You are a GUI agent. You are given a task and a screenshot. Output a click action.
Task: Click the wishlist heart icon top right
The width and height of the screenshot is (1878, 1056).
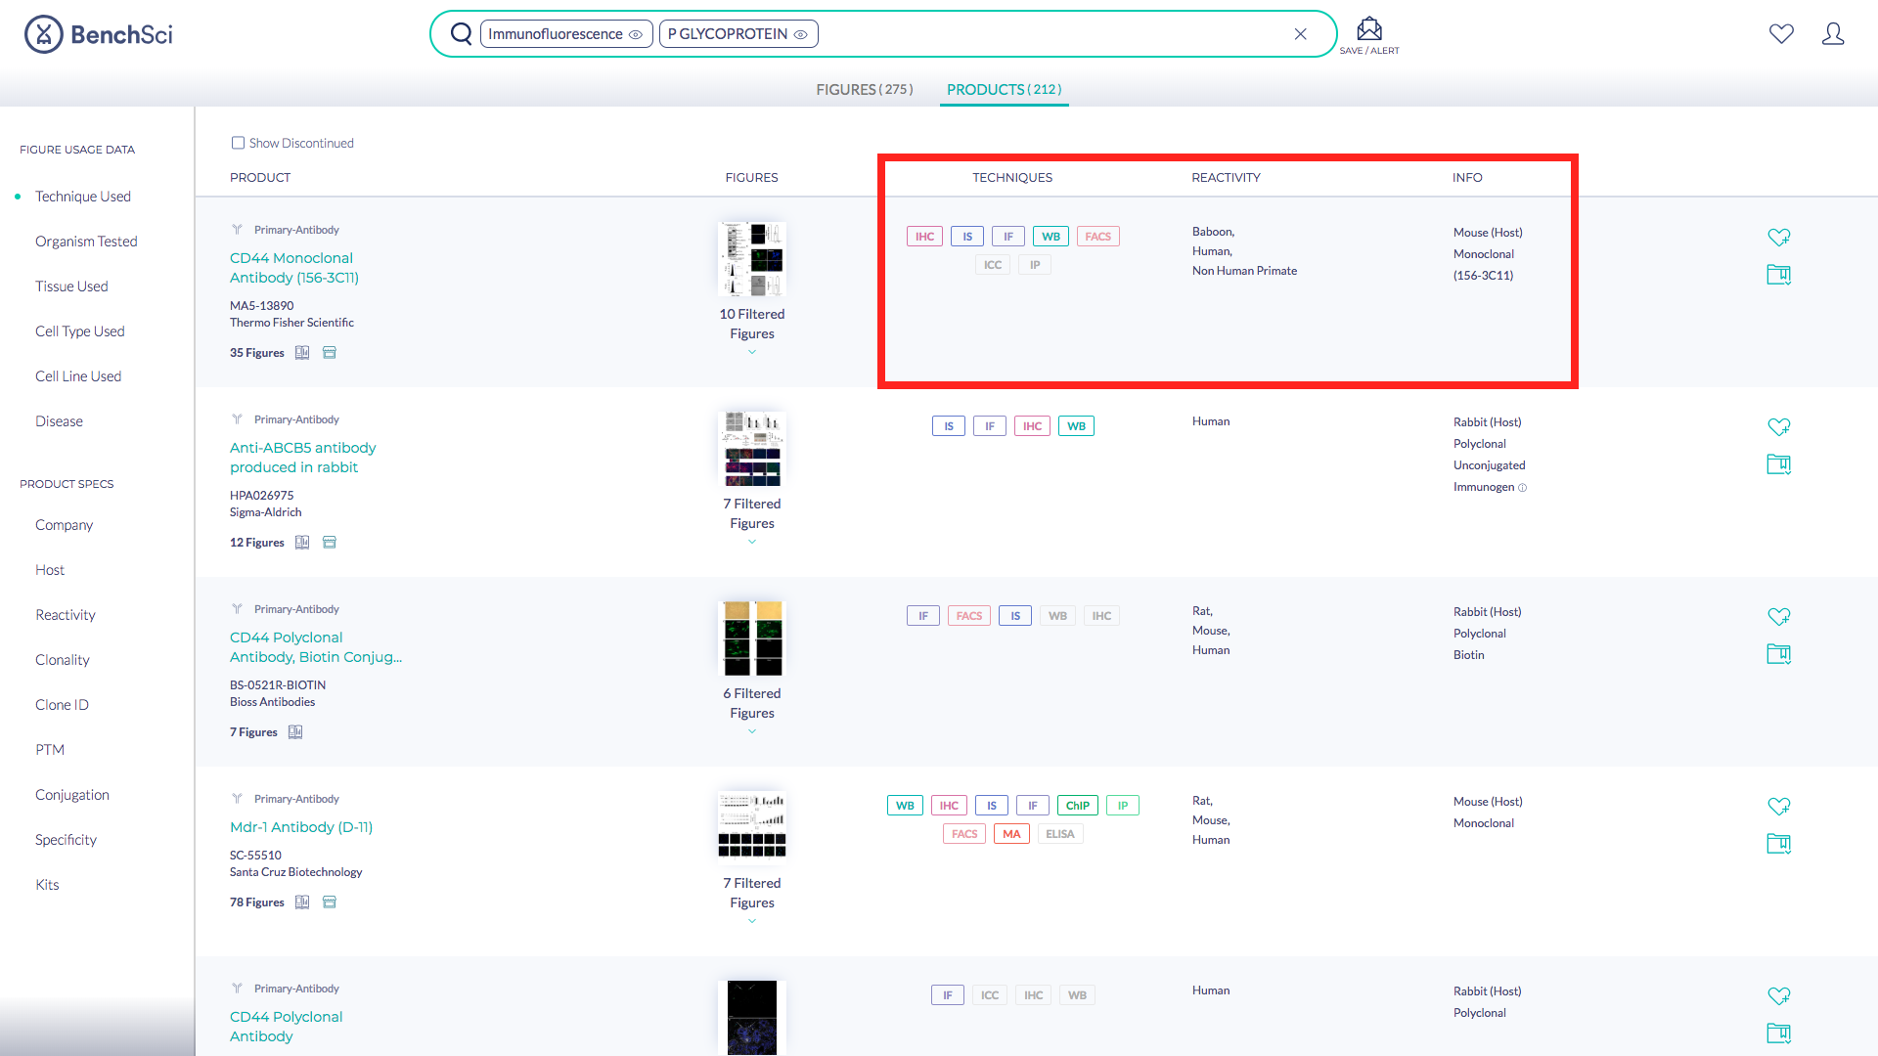point(1782,33)
